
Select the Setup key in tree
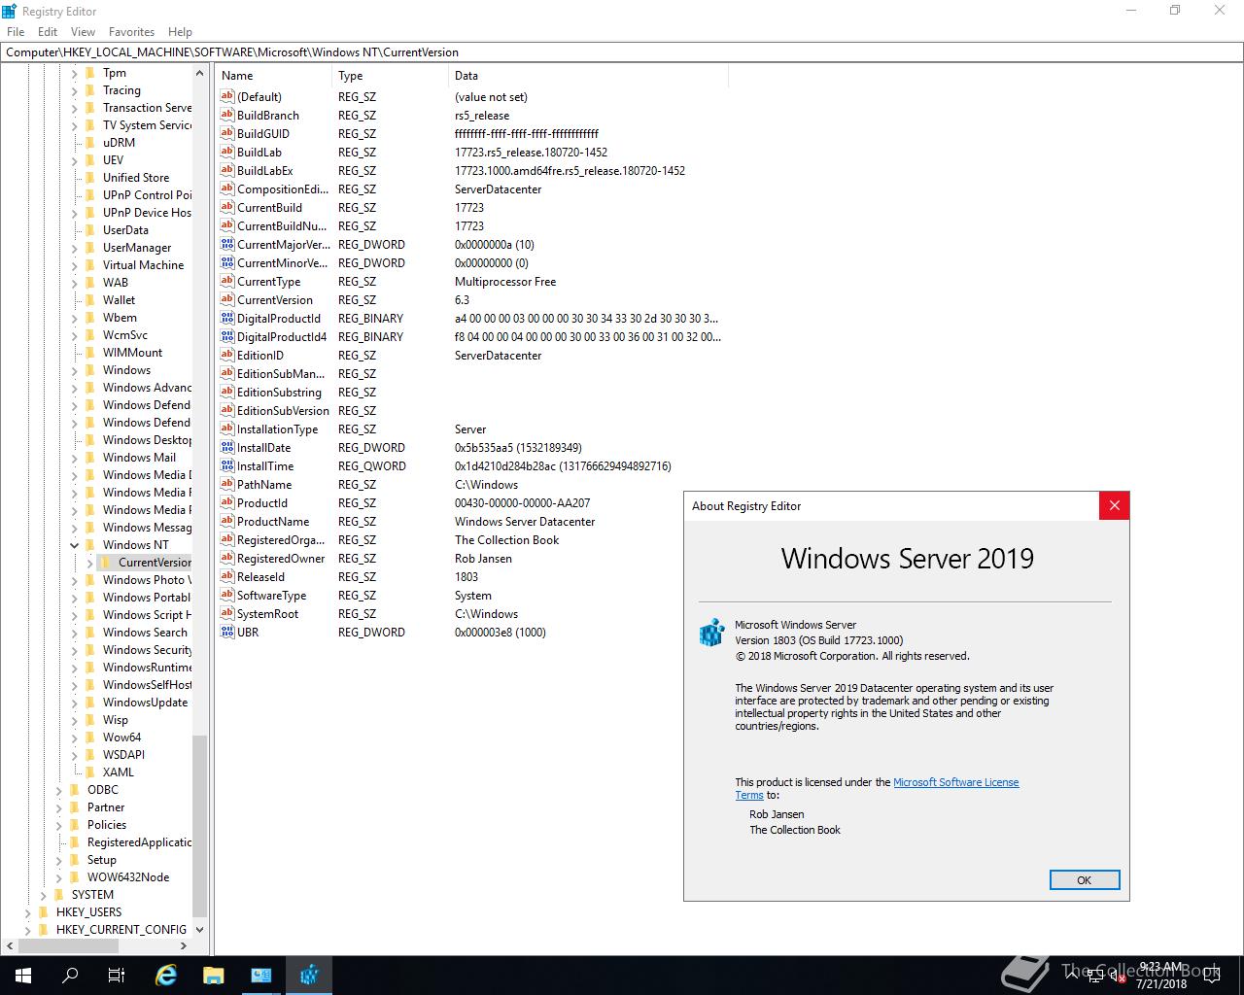click(x=101, y=859)
